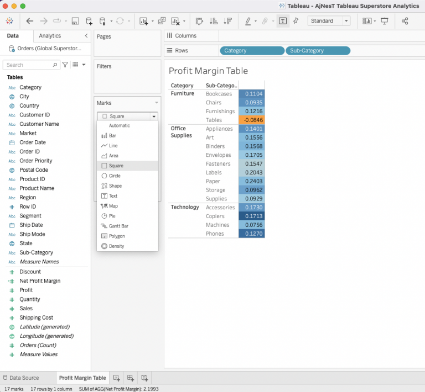Switch to the Analytics tab

(x=50, y=35)
